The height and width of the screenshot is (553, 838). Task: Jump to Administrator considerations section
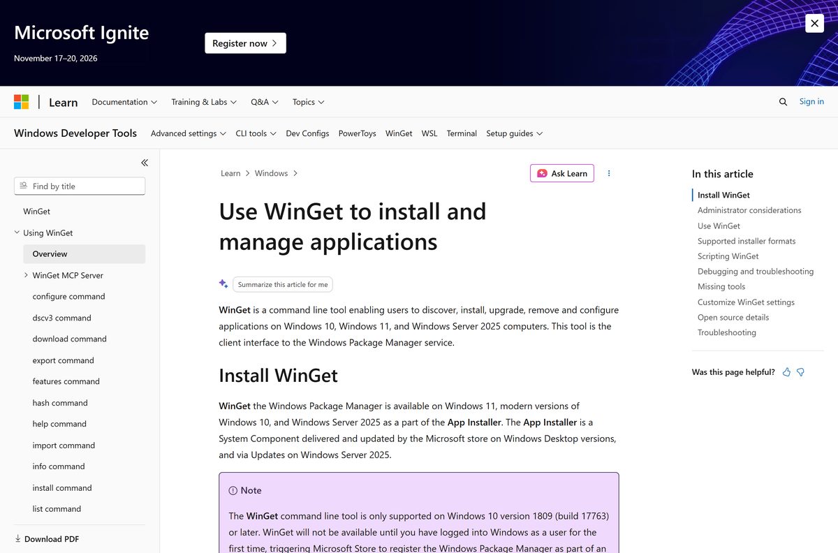point(749,210)
